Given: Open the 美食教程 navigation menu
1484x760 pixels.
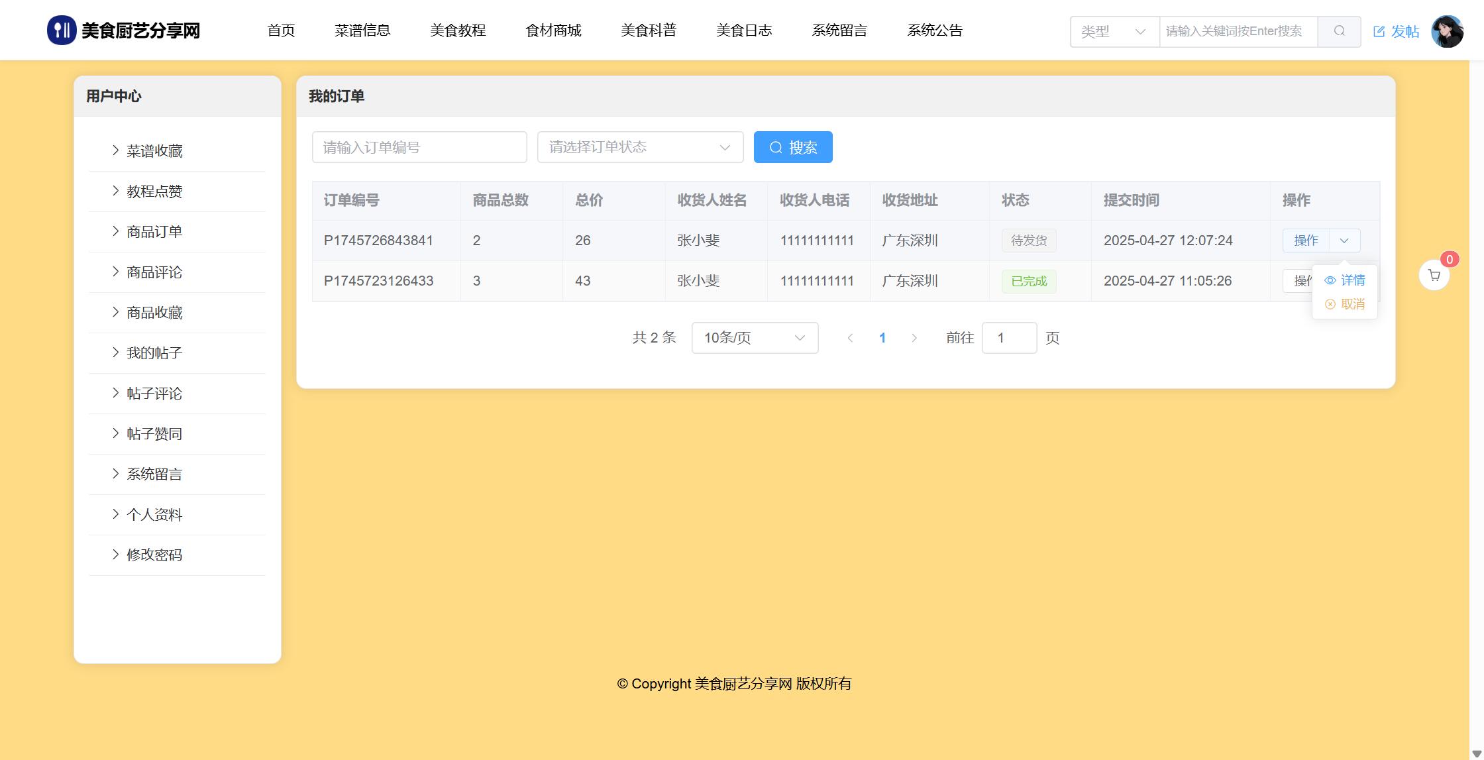Looking at the screenshot, I should point(458,30).
